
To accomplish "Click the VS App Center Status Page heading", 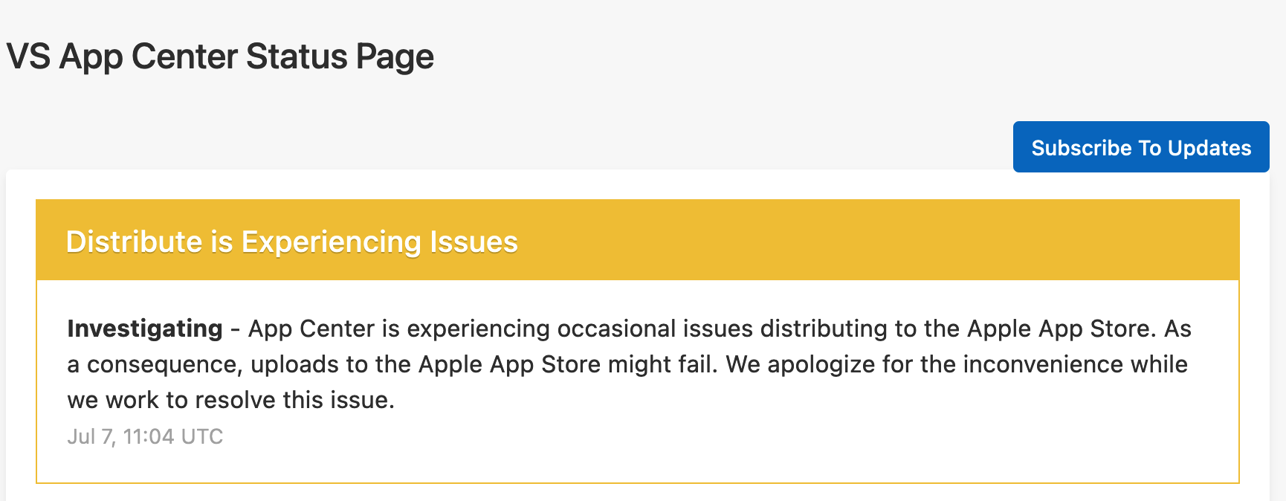I will (219, 56).
